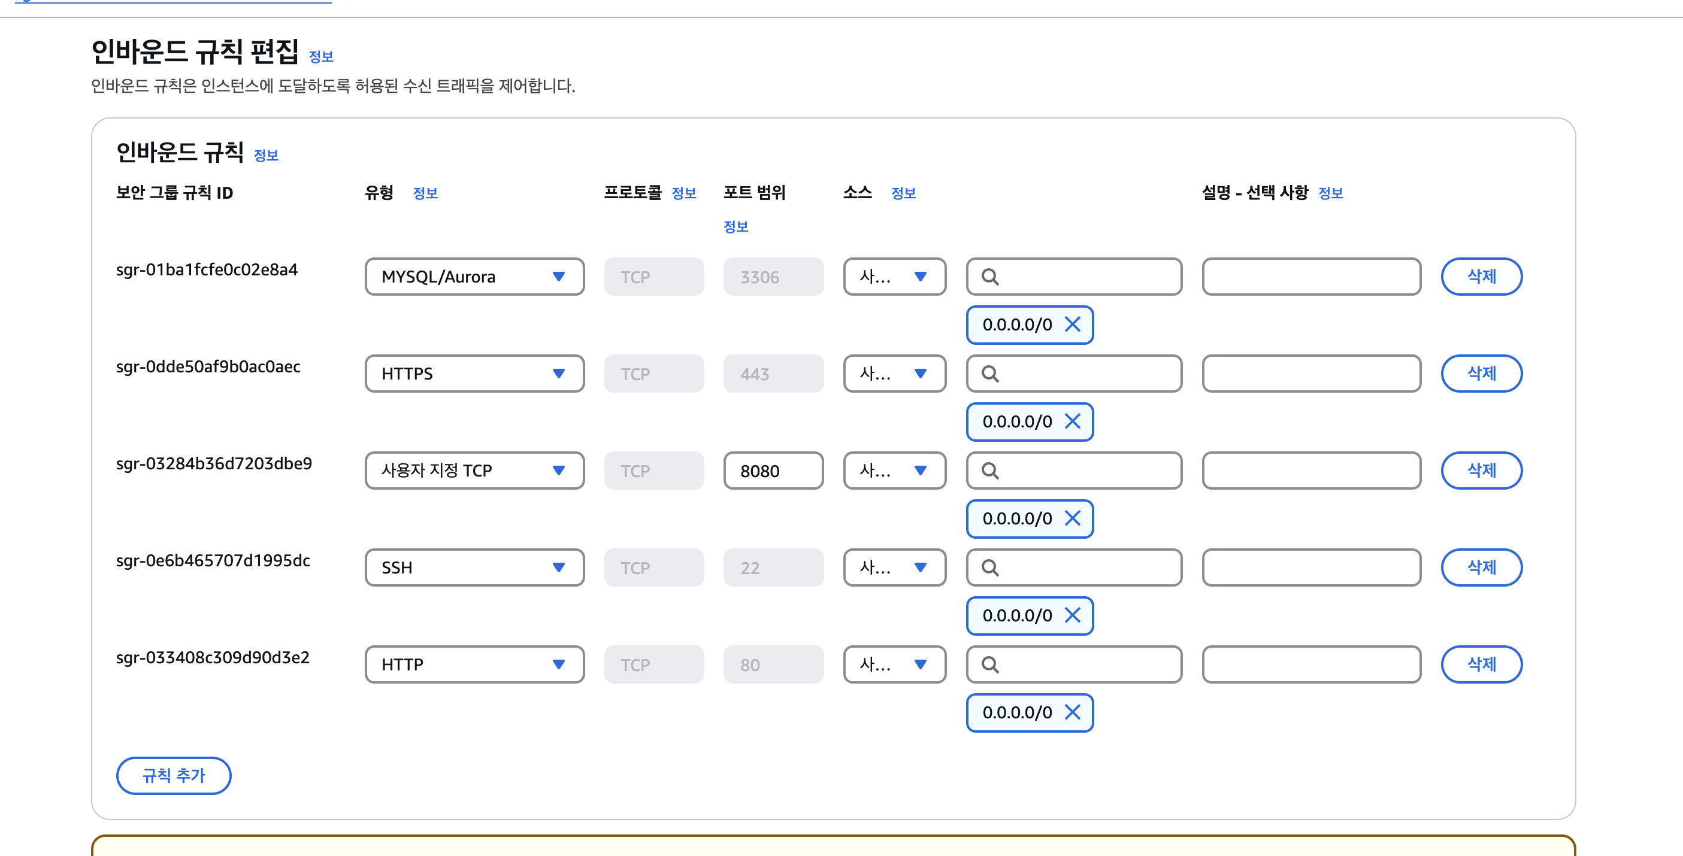The height and width of the screenshot is (856, 1683).
Task: Click search icon in SSH rule source field
Action: pos(990,568)
